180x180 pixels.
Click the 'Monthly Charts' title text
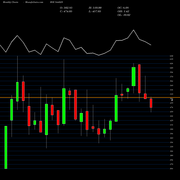tap(10, 2)
